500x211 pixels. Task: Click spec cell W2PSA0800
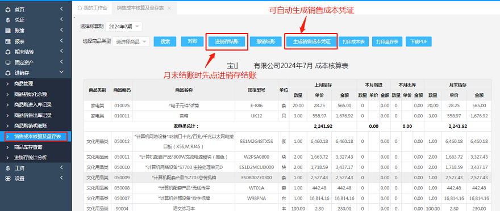(x=257, y=157)
